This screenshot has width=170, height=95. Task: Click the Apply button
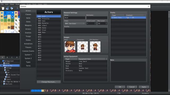[144, 87]
